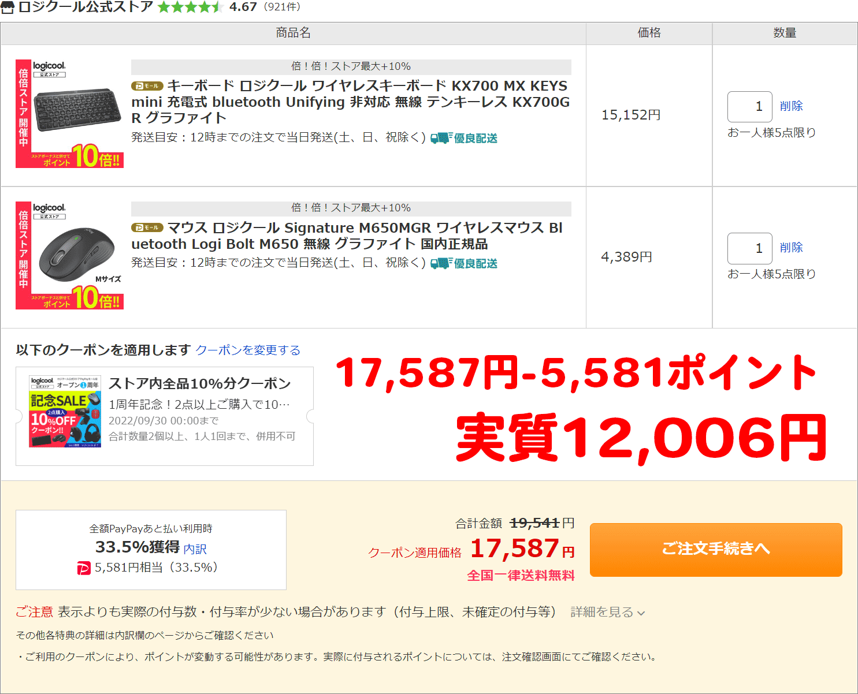Viewport: 858px width, 694px height.
Task: Click the 数量 column header
Action: (785, 33)
